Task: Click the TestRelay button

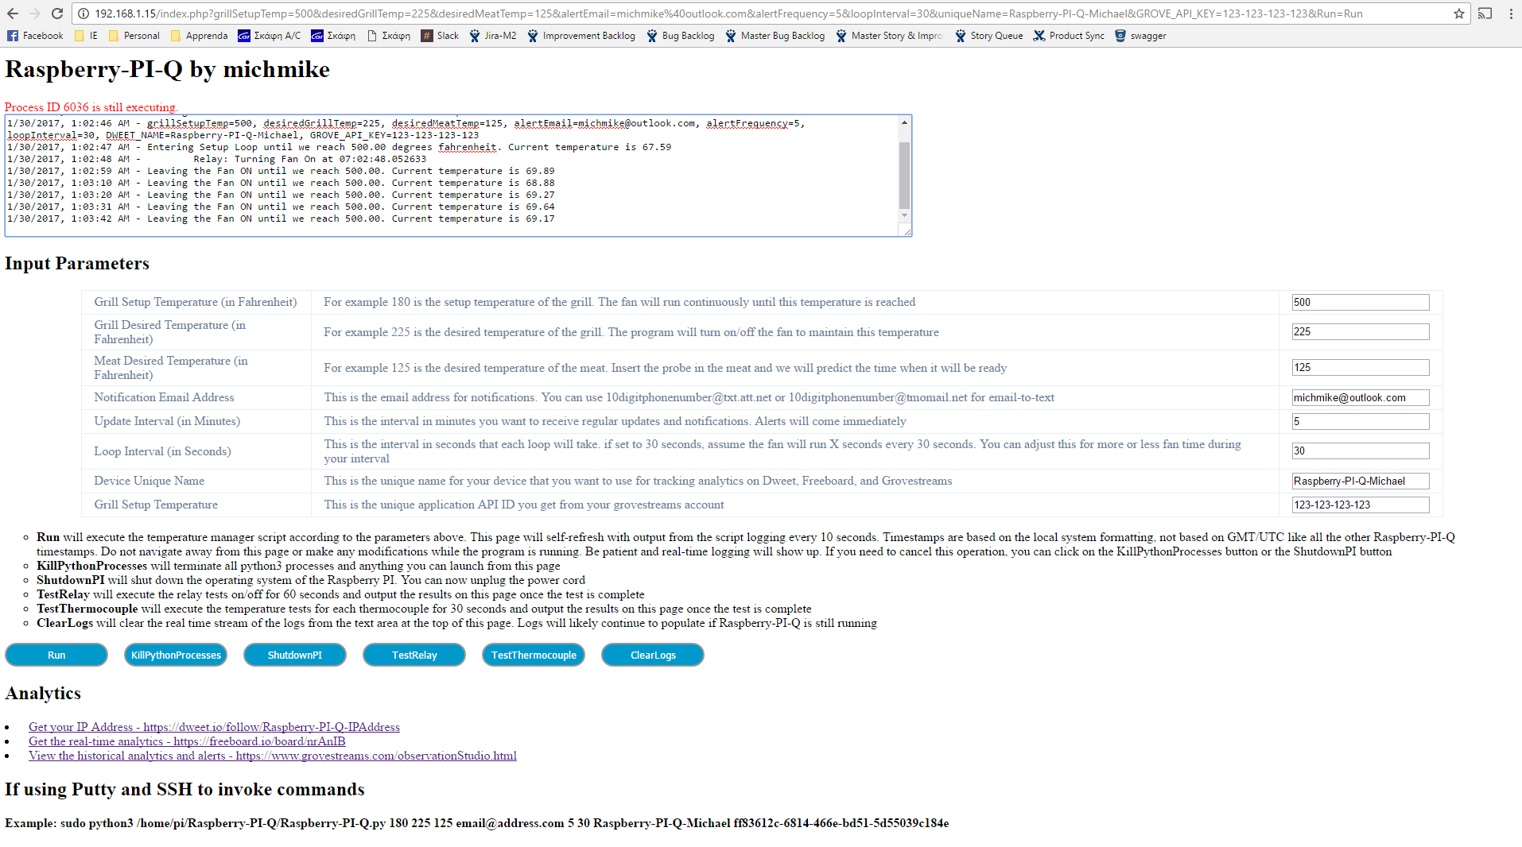Action: 414,655
